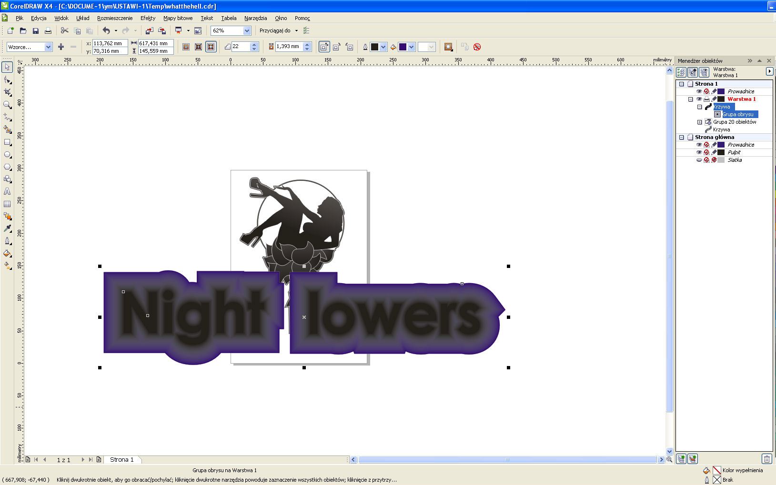Viewport: 776px width, 485px height.
Task: Open the Efekty menu
Action: (x=148, y=18)
